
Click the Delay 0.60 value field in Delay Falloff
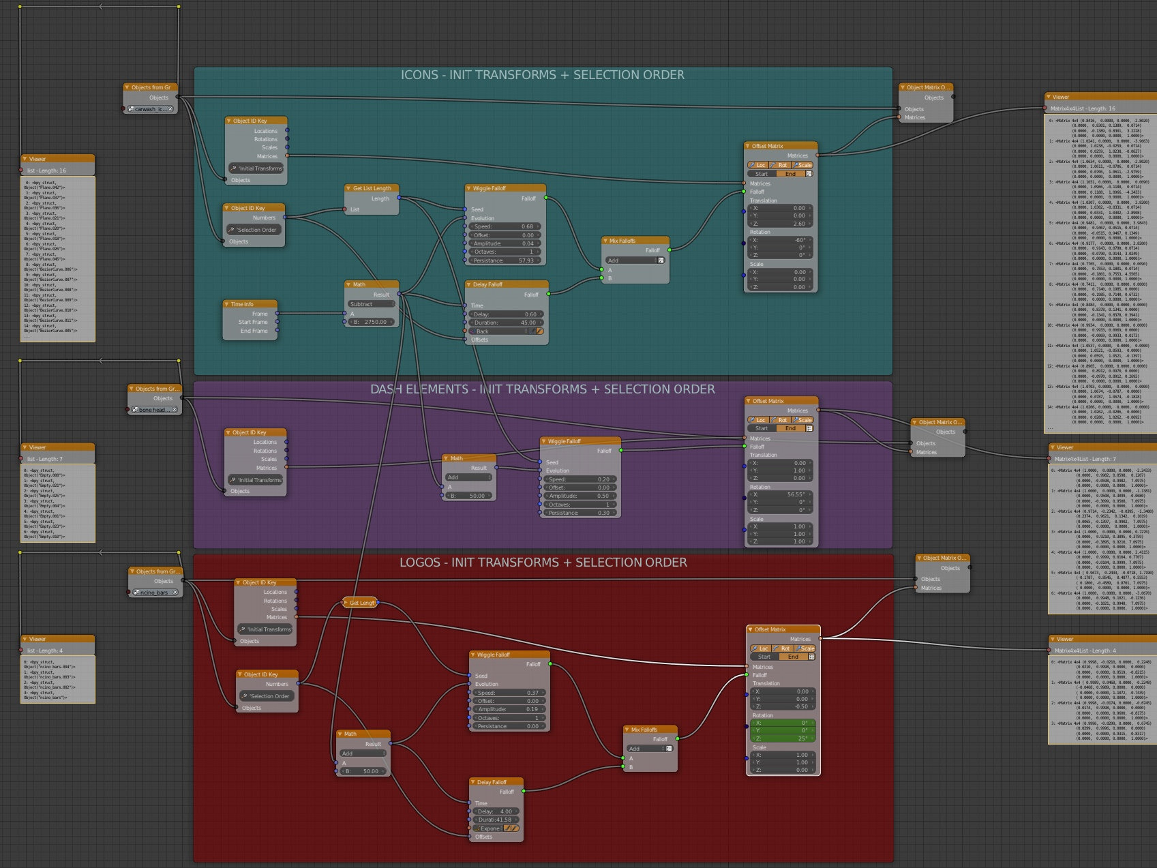505,314
